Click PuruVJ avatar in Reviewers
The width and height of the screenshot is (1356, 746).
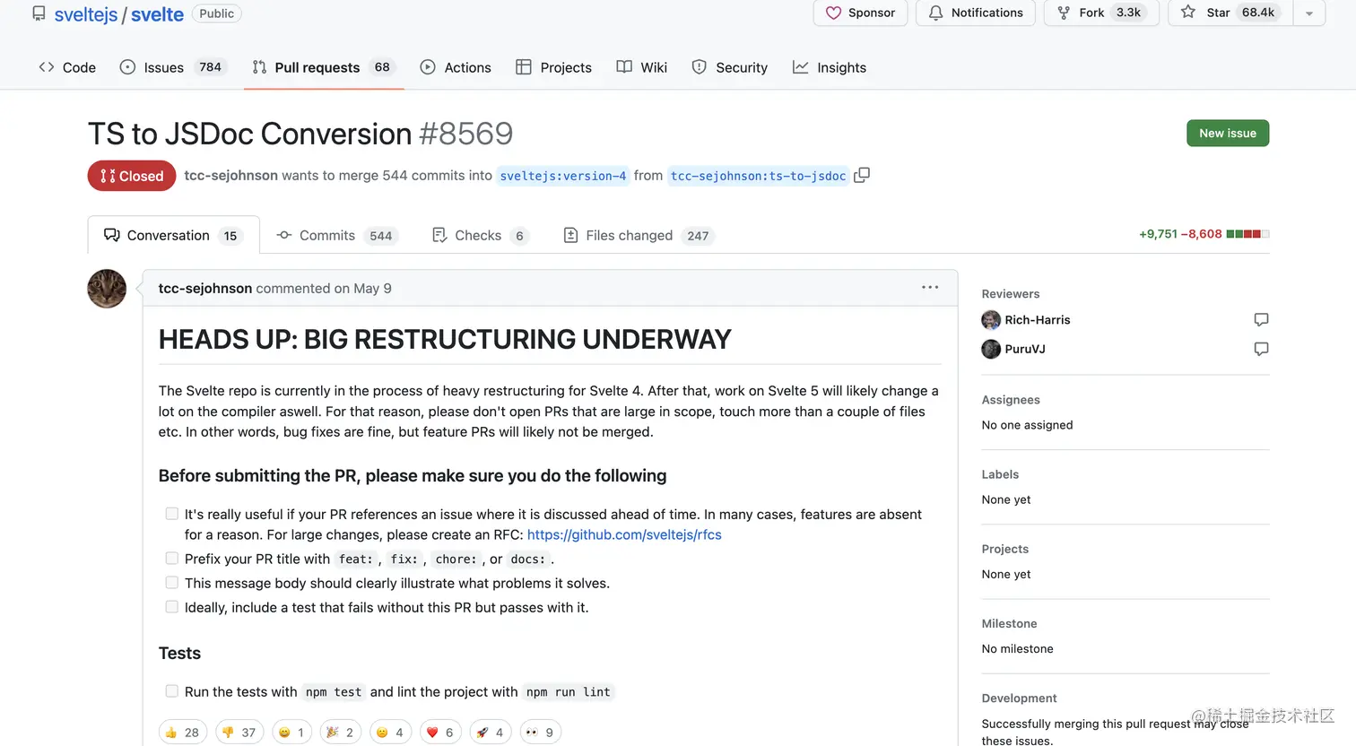[x=991, y=349]
